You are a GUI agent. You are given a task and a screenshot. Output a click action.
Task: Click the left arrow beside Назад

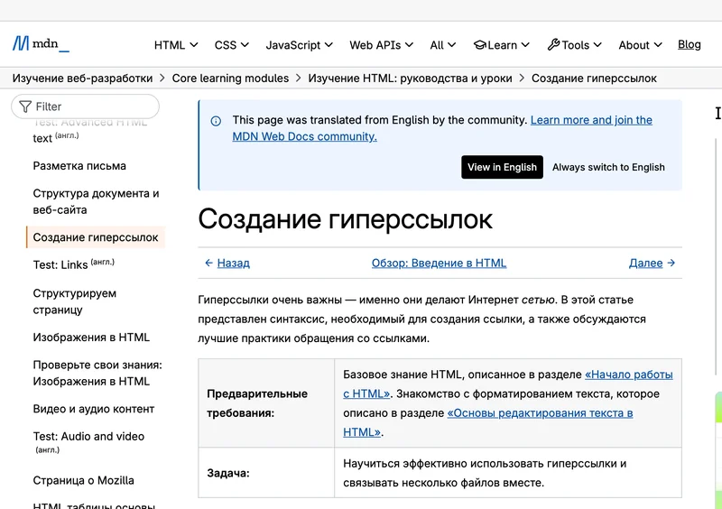tap(208, 263)
